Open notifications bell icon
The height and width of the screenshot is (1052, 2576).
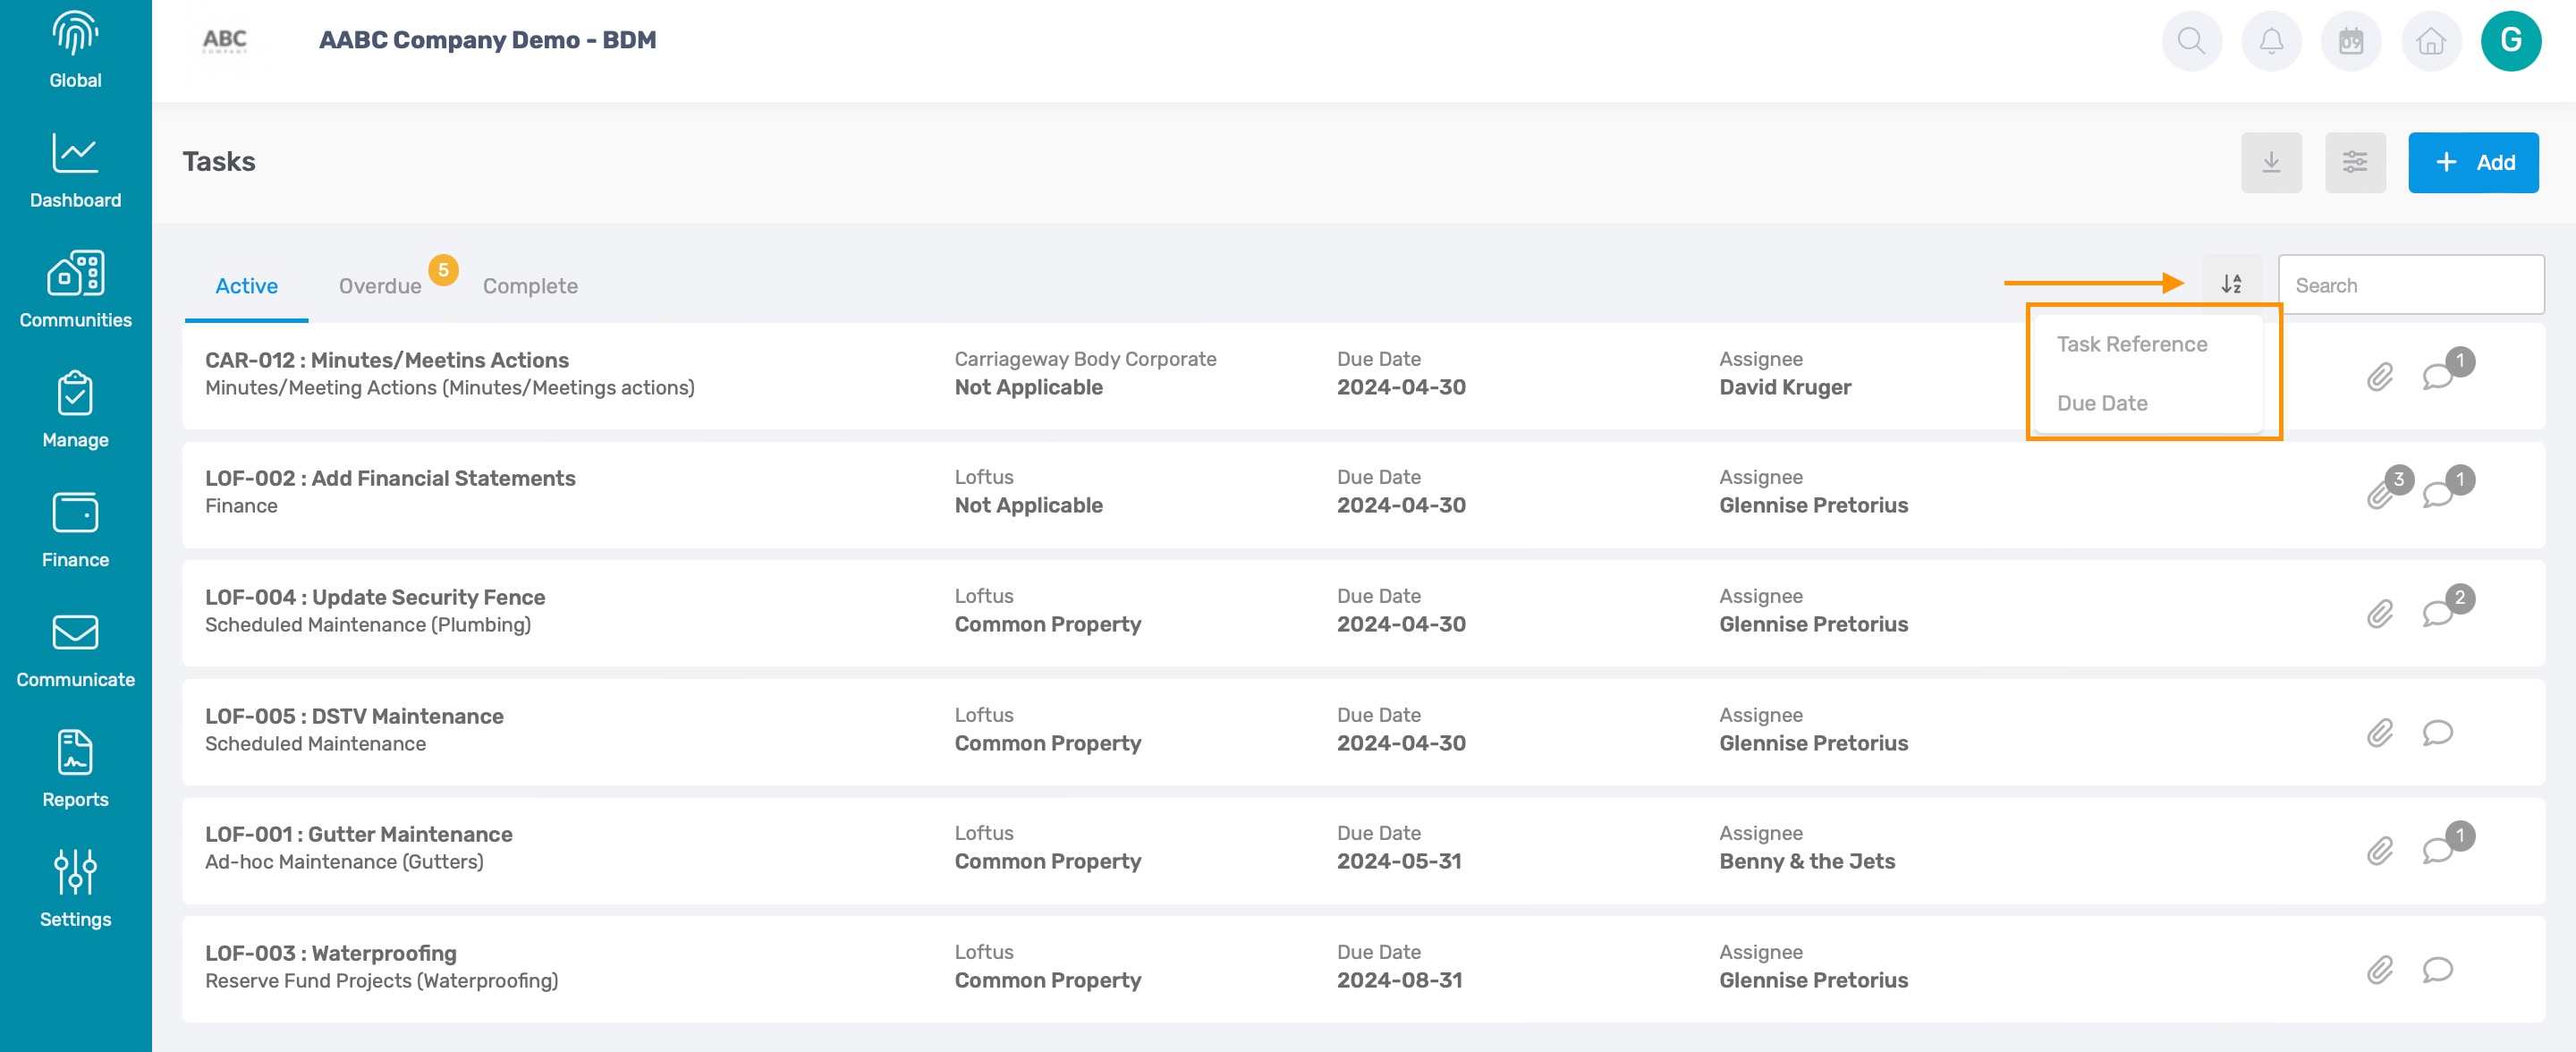[x=2271, y=41]
